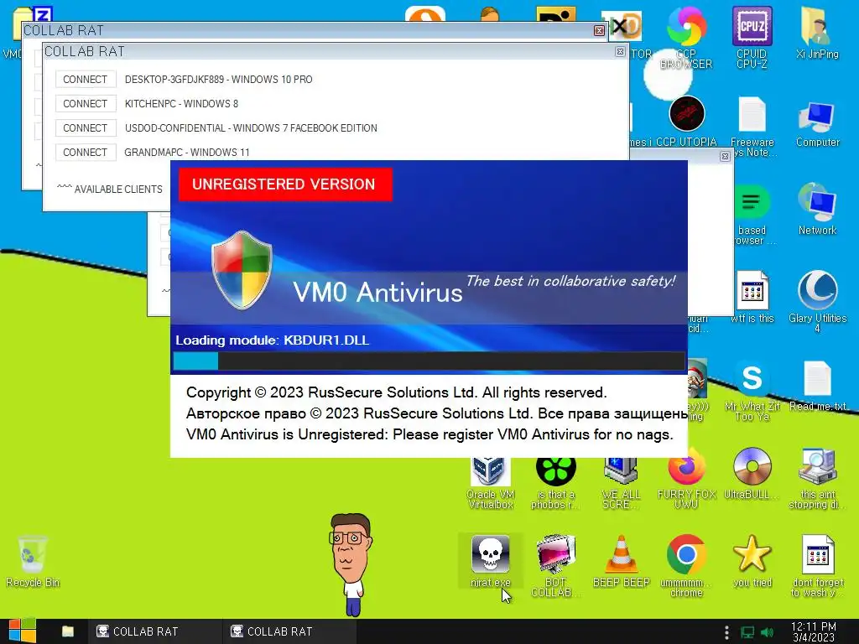
Task: Connect to DESKTOP-3GFDJKF889 Windows 10 Pro client
Action: click(x=85, y=80)
